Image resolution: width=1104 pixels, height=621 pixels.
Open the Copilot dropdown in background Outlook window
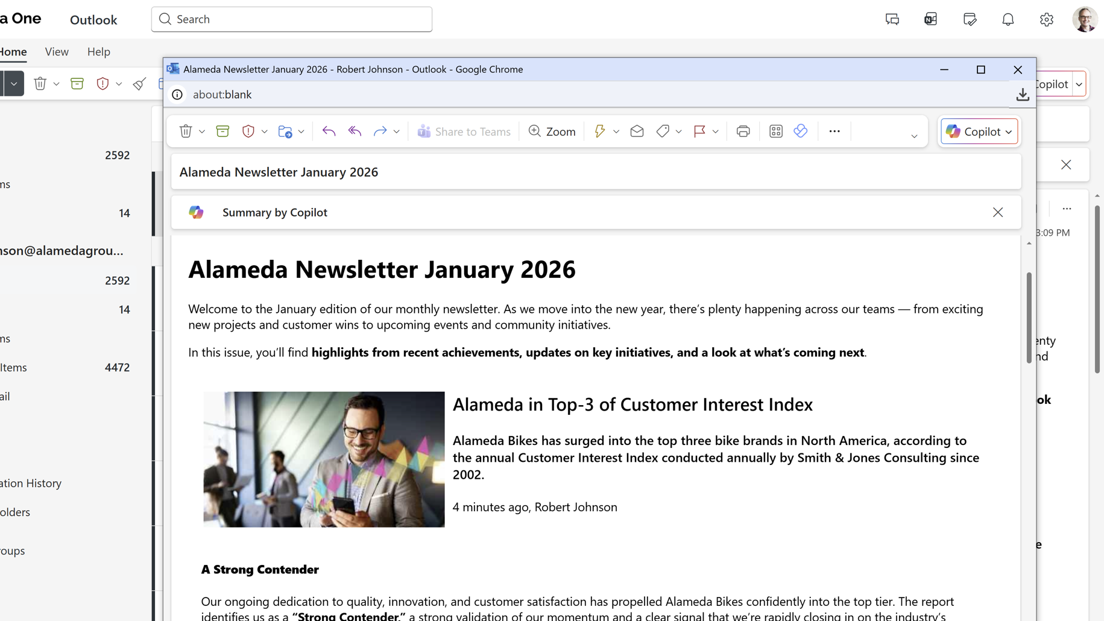click(1079, 84)
